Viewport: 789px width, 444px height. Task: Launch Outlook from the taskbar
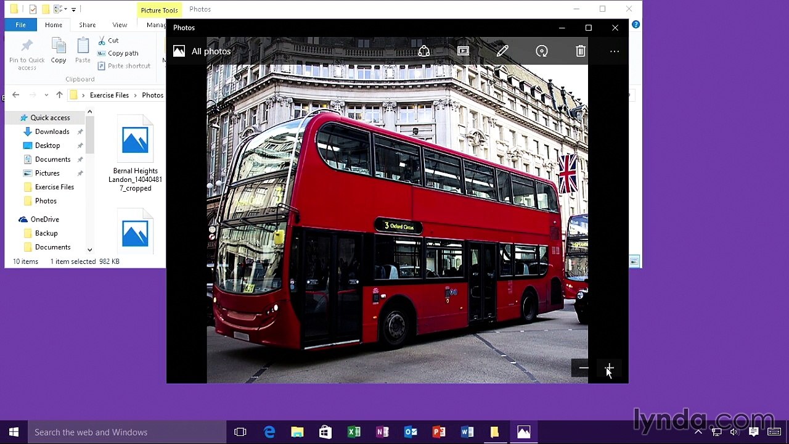point(411,432)
